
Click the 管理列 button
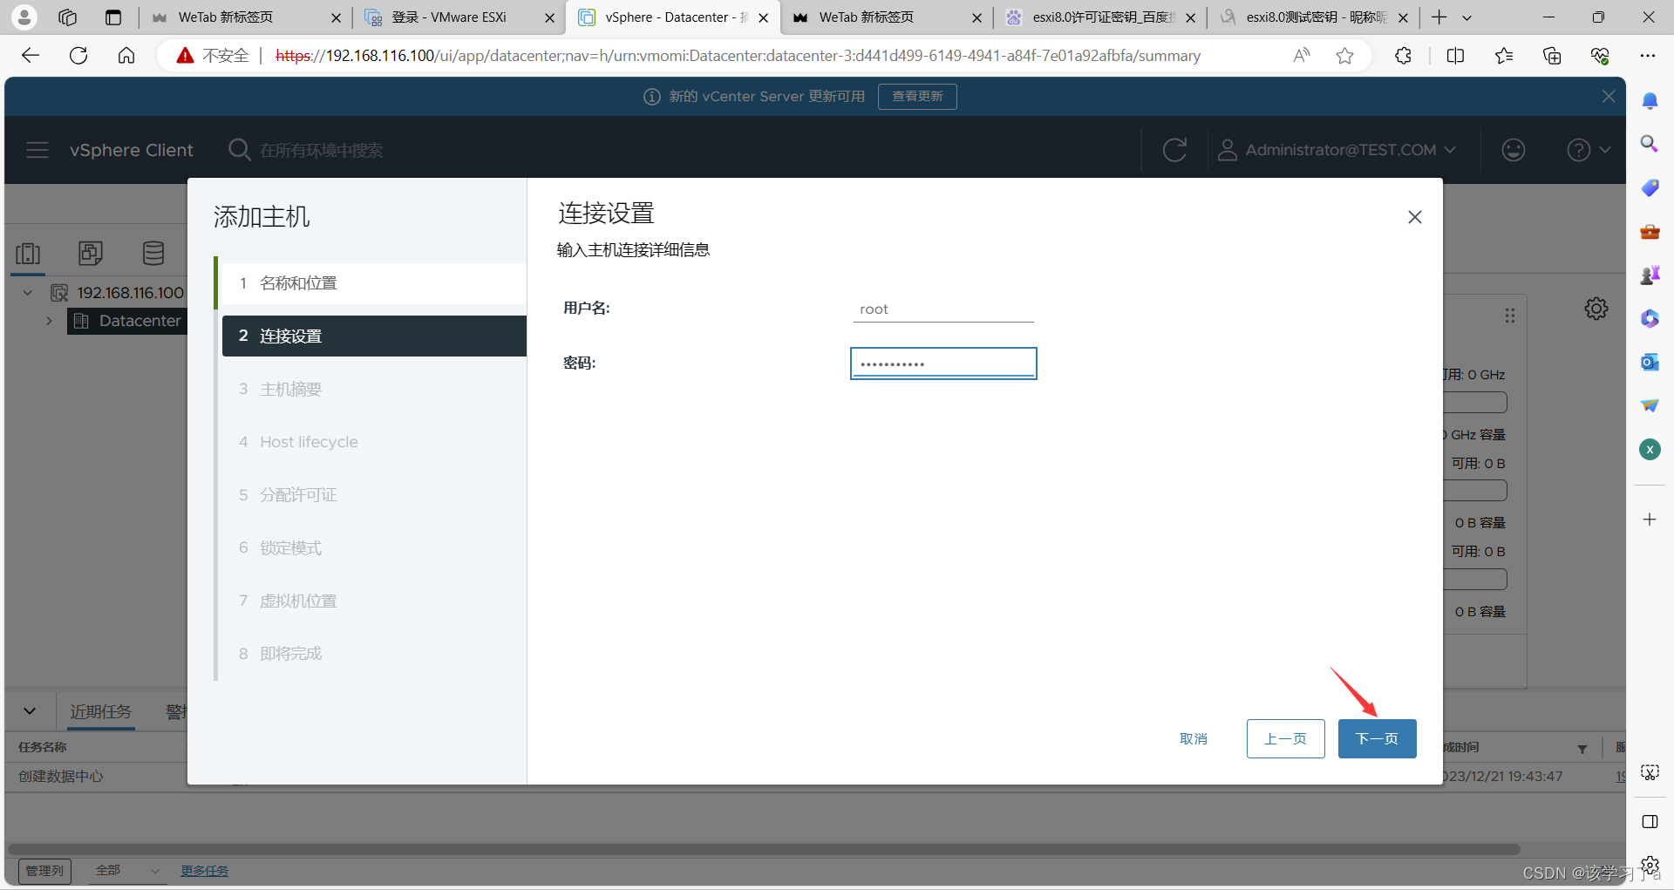click(44, 871)
